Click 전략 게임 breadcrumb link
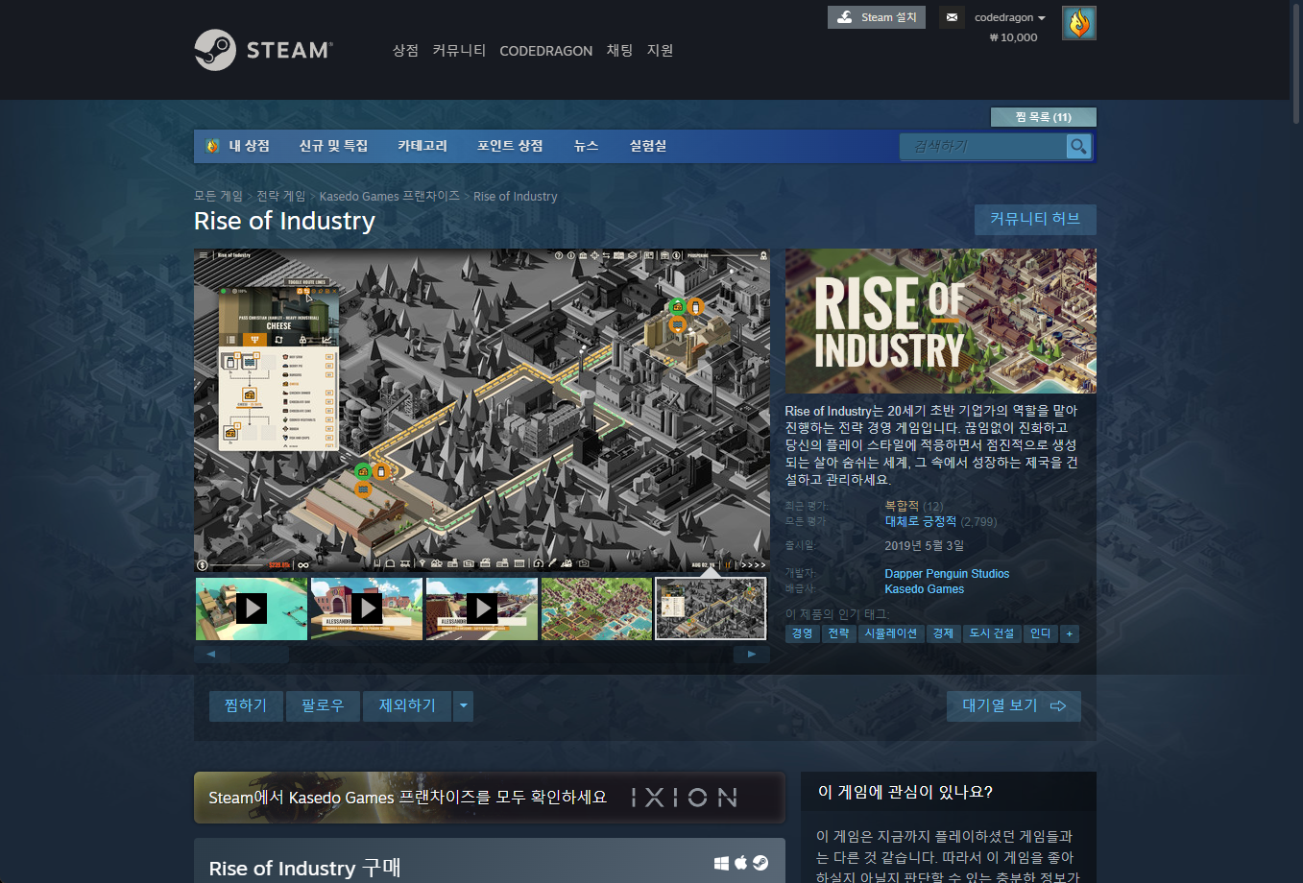The image size is (1303, 883). tap(280, 196)
